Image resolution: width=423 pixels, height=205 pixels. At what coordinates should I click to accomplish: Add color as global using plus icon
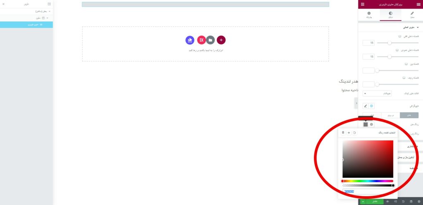pos(349,133)
